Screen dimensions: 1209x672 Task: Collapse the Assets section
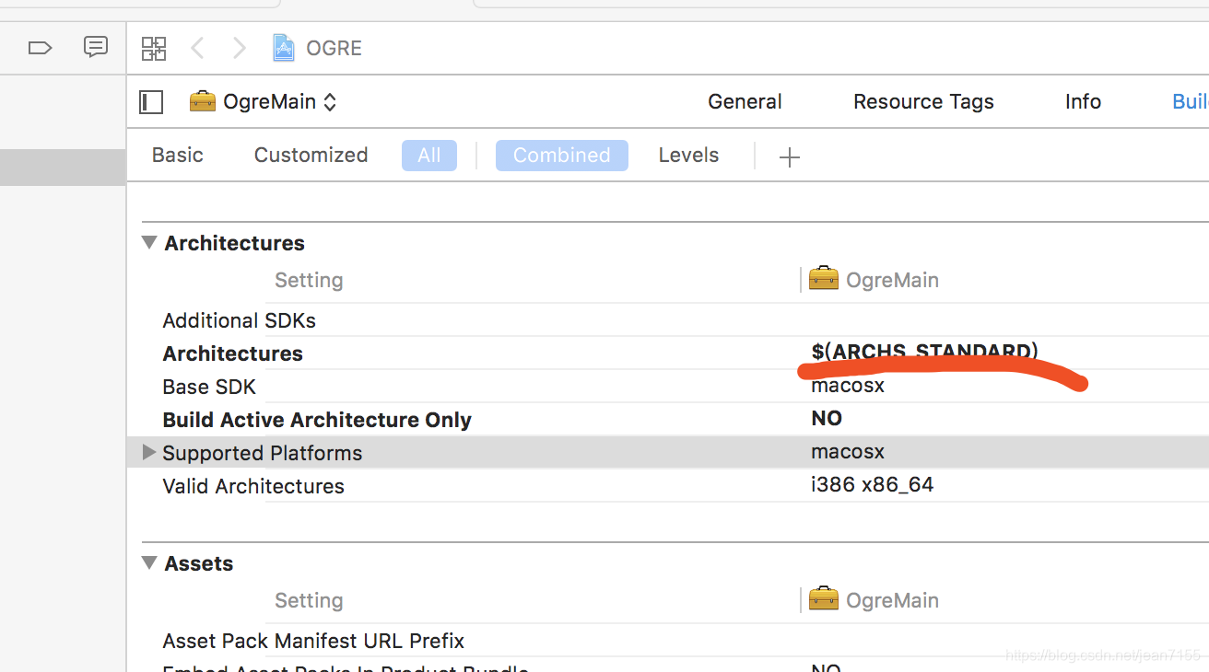[x=149, y=563]
